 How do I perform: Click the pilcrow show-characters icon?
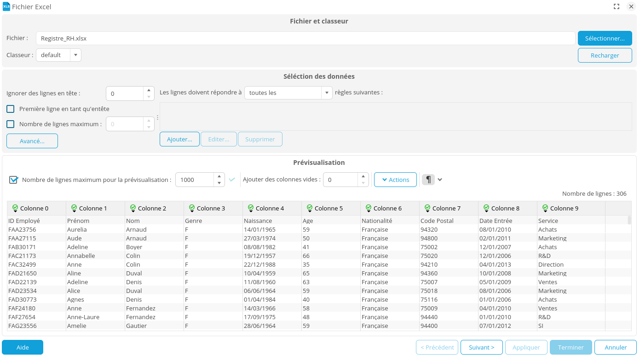(x=428, y=180)
